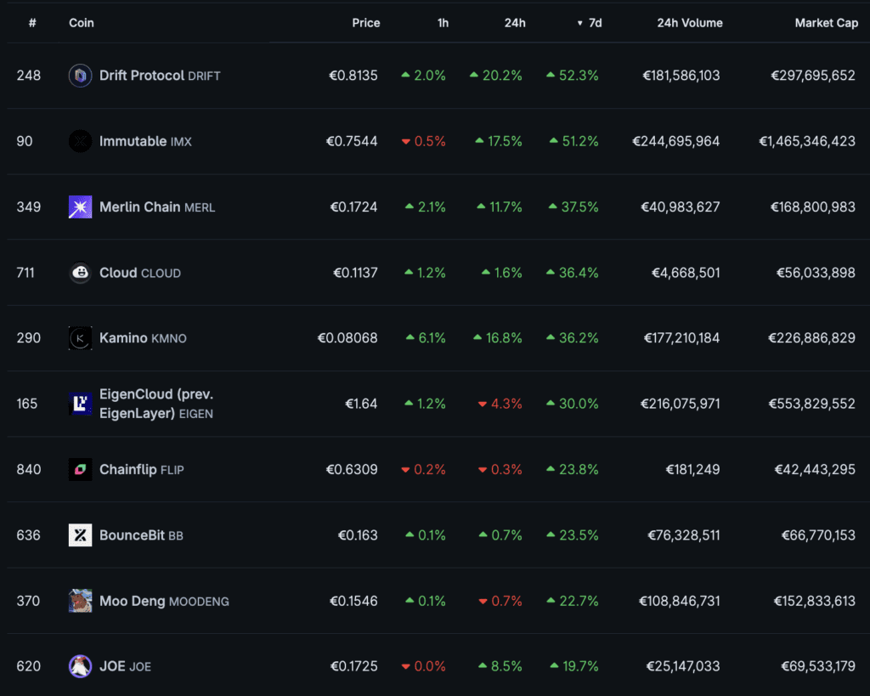Click Cloud market cap €56,033,898
Viewport: 870px width, 696px height.
tap(816, 273)
